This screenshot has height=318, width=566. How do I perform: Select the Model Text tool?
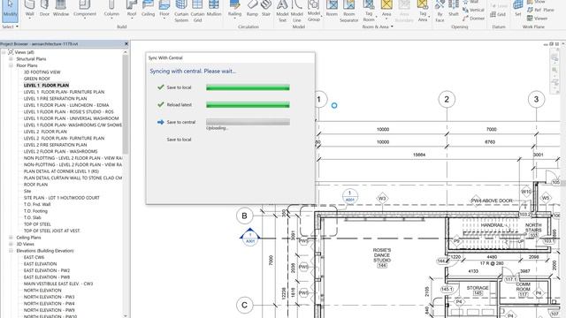282,11
